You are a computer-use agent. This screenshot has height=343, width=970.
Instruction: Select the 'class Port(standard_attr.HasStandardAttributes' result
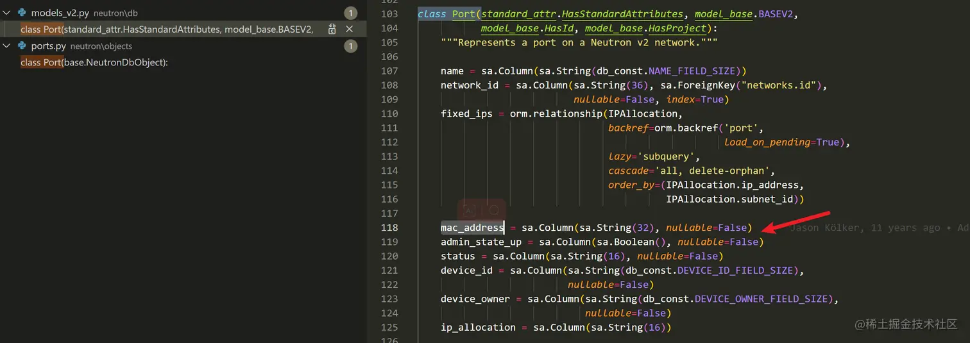click(167, 29)
